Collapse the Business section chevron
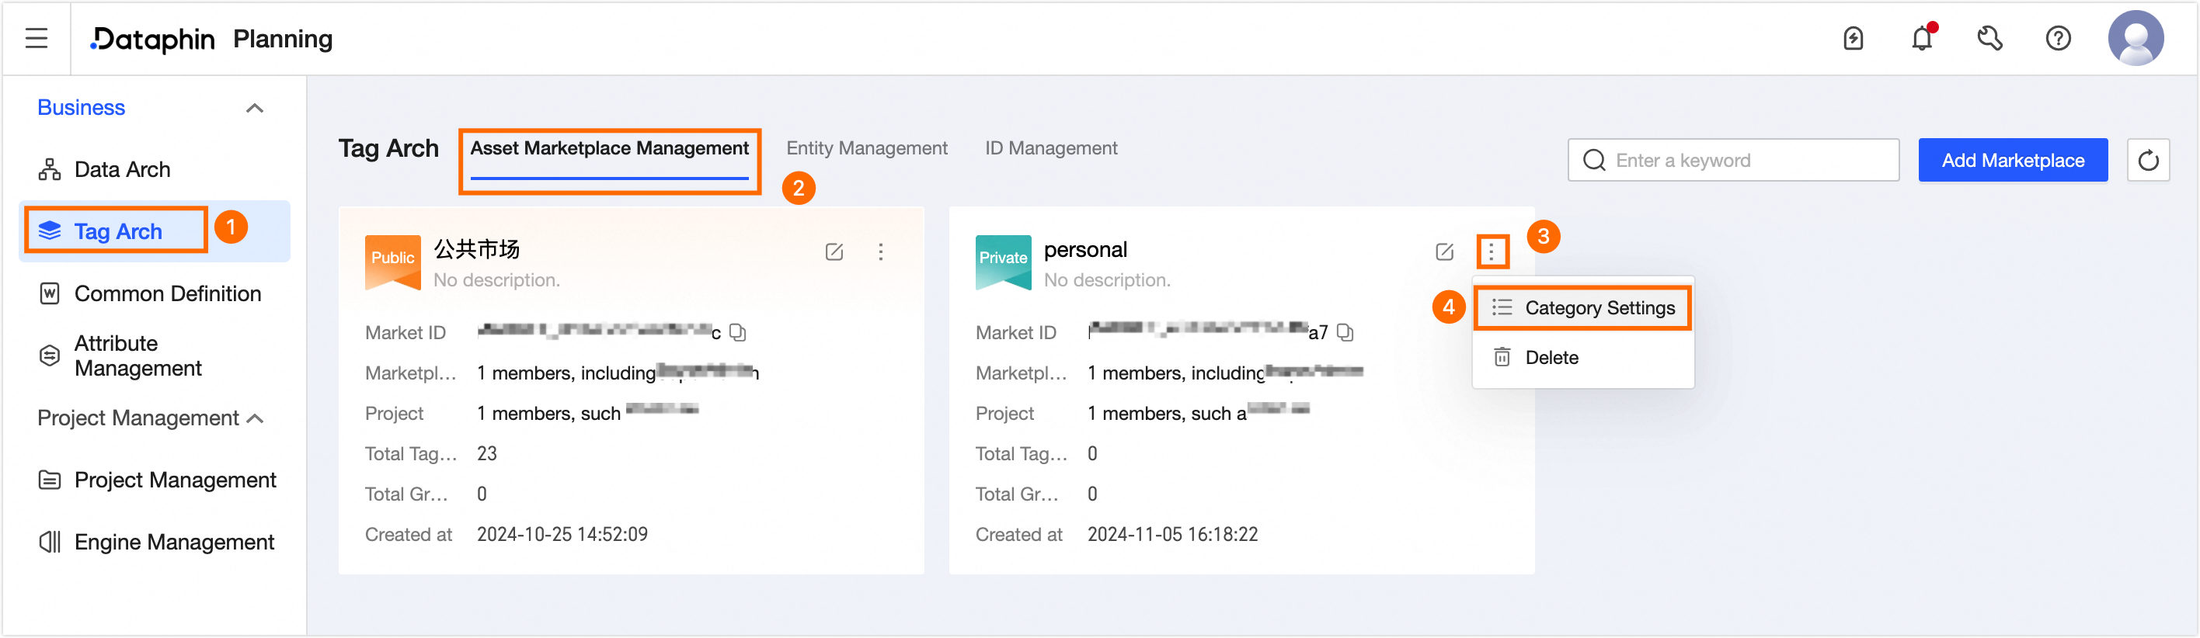The image size is (2200, 638). pos(255,109)
